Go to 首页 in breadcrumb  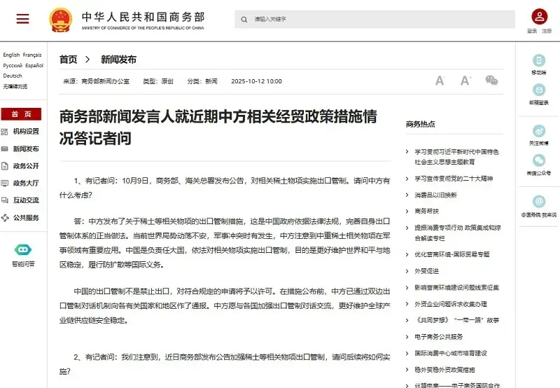[x=68, y=60]
